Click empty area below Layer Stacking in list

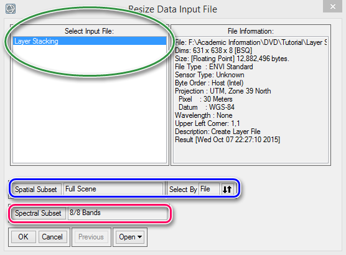point(90,104)
